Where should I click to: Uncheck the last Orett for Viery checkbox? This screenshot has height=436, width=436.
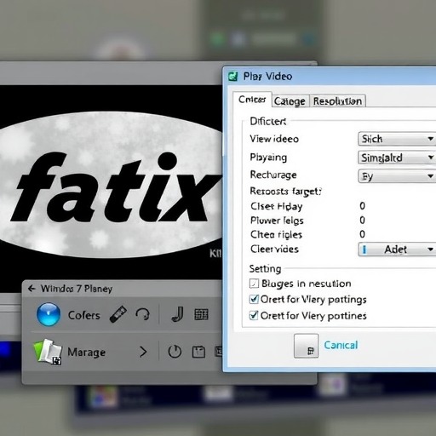(x=254, y=315)
